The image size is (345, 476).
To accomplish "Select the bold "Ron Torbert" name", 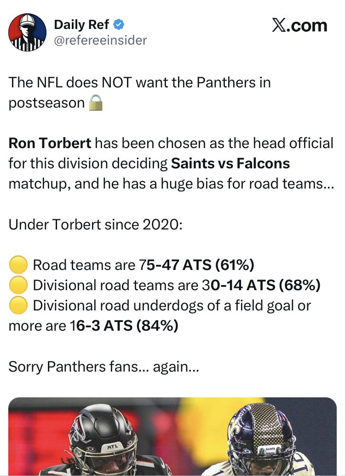I will (50, 143).
